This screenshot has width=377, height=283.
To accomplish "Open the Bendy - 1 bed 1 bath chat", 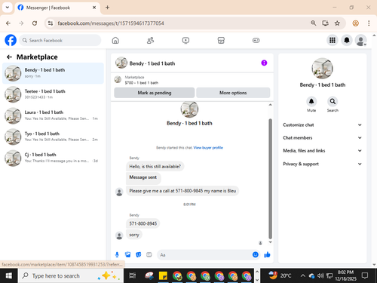I will [x=53, y=73].
